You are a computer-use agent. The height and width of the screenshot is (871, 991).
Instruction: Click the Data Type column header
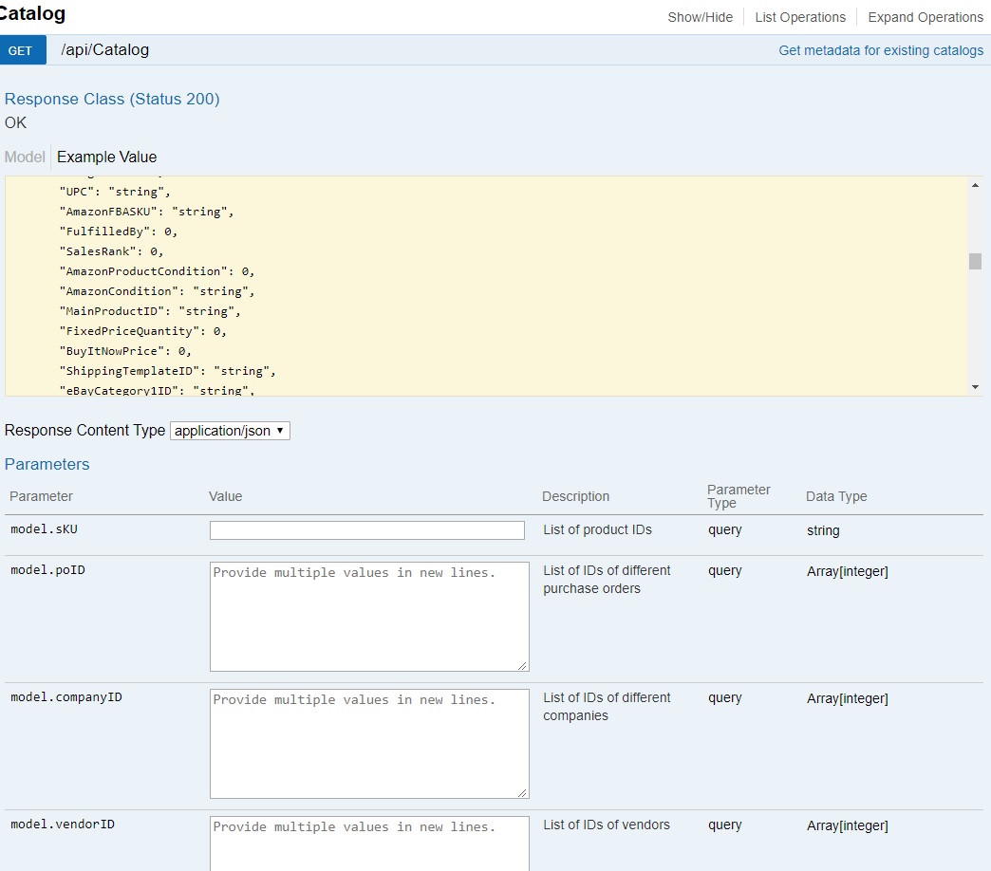click(836, 496)
